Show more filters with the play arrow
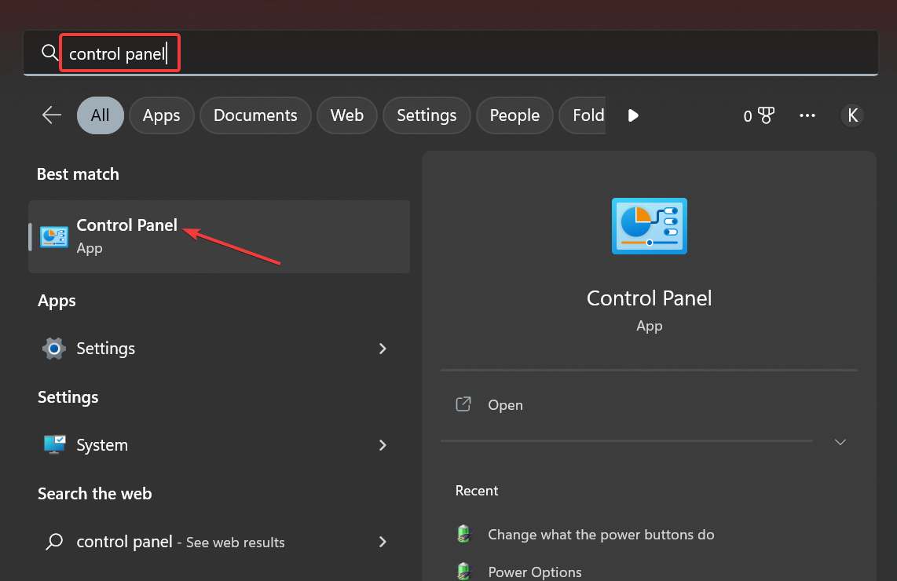 633,115
